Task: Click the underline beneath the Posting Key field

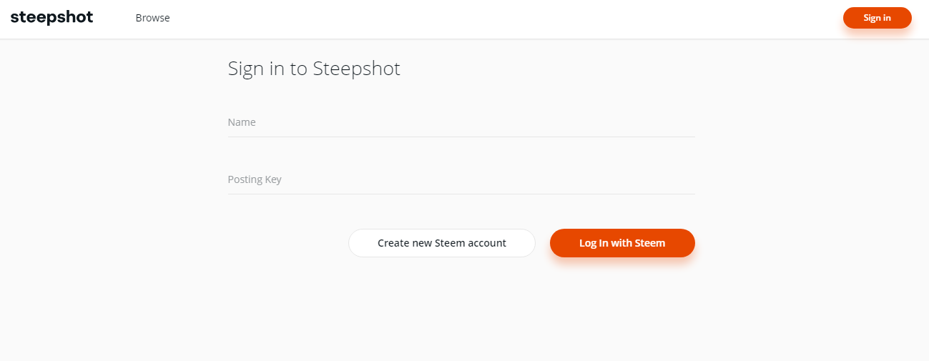Action: [x=461, y=194]
